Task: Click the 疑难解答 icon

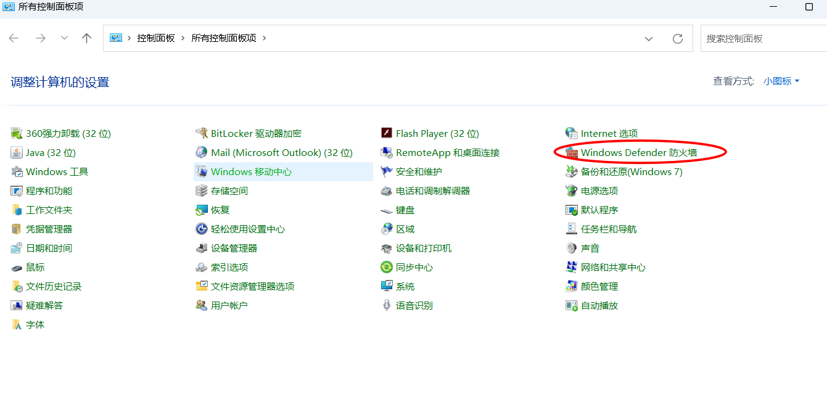Action: click(17, 305)
